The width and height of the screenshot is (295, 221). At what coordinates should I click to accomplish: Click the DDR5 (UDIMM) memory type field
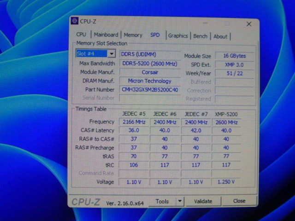[x=150, y=54]
